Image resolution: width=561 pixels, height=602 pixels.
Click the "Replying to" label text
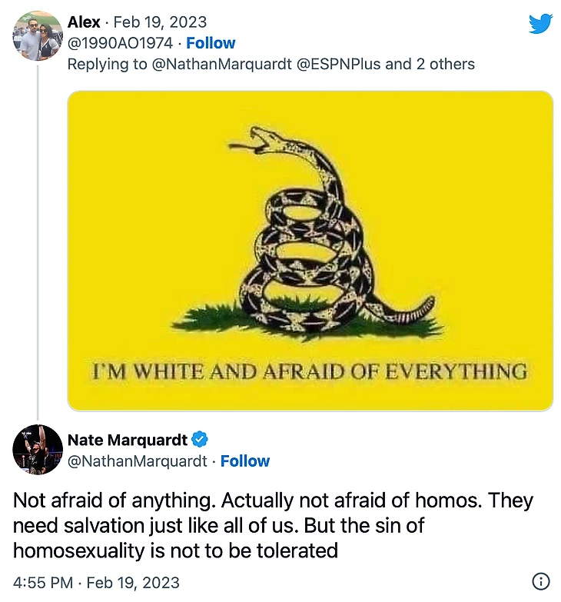tap(106, 64)
